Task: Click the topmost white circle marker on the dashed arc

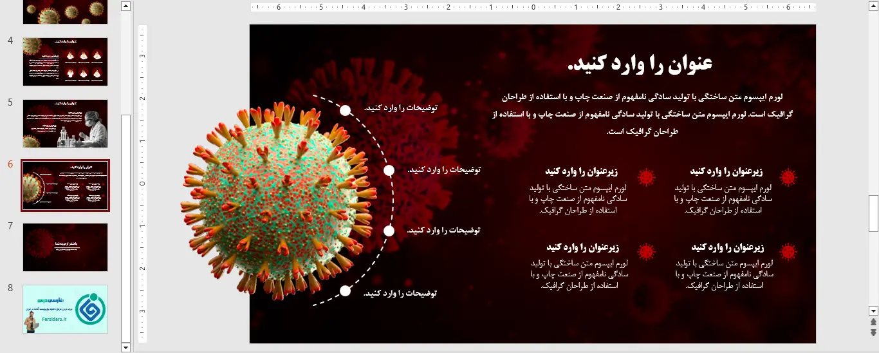Action: (346, 110)
